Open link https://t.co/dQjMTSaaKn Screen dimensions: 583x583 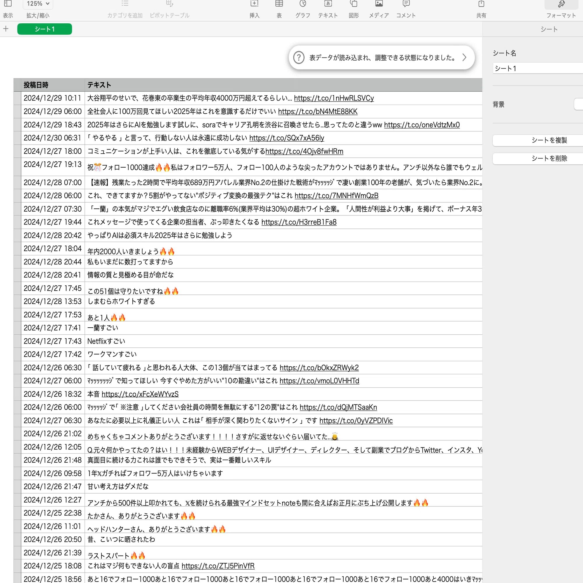click(x=338, y=408)
